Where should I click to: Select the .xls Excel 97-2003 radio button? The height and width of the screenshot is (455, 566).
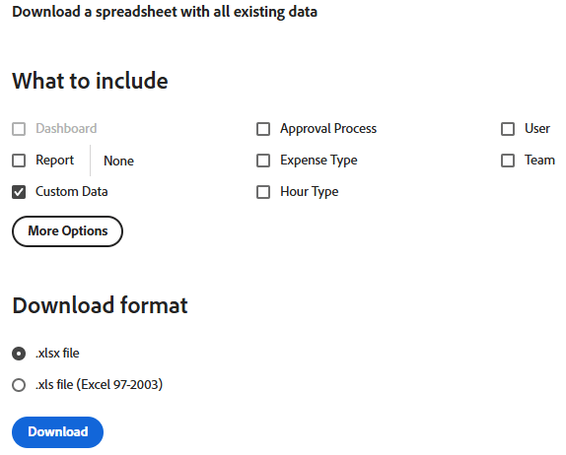click(x=19, y=385)
